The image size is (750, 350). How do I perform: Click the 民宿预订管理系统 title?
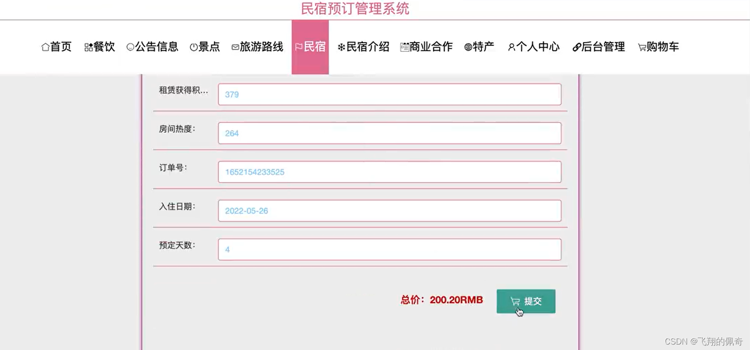(x=355, y=9)
